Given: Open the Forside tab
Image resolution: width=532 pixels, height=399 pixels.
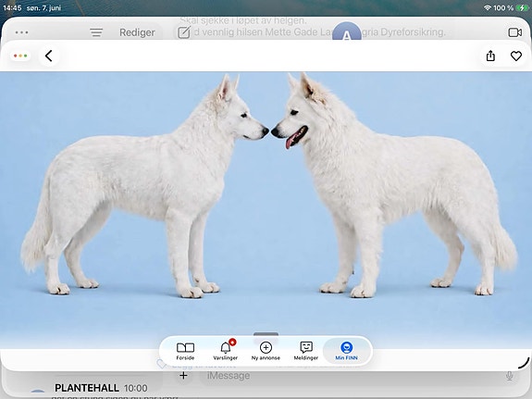Looking at the screenshot, I should (185, 351).
